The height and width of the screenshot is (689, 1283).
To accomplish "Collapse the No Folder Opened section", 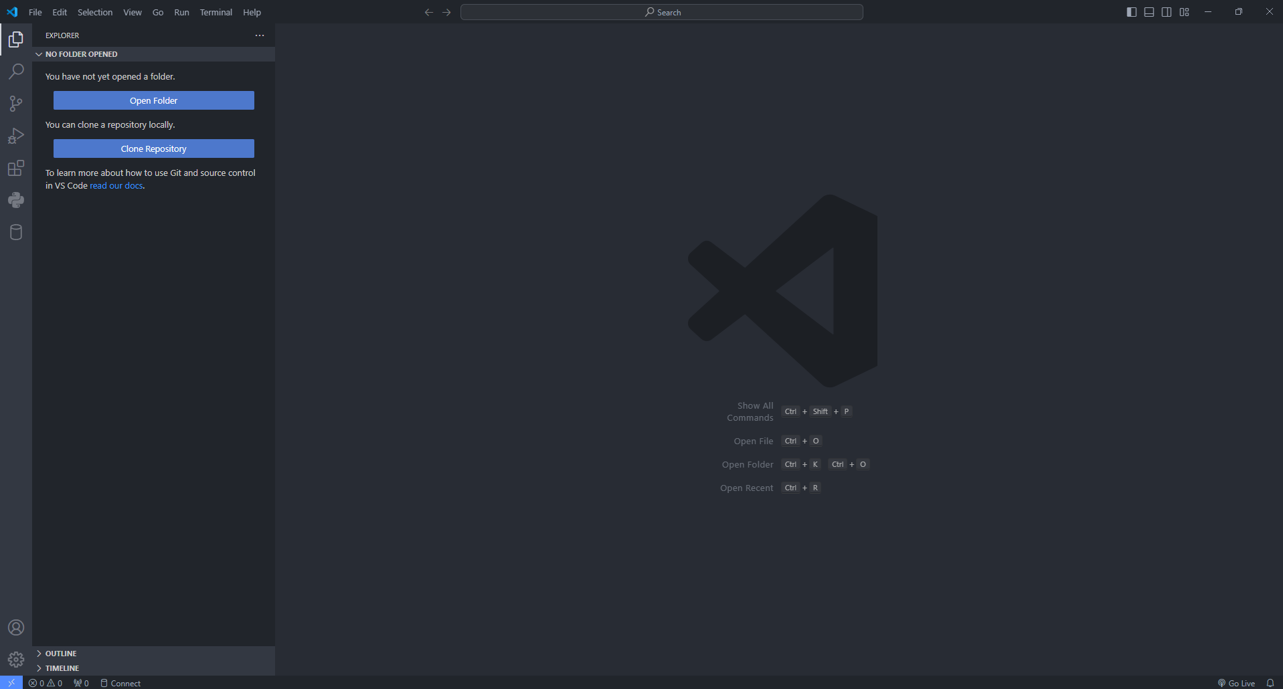I will (x=153, y=54).
